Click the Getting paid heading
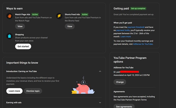The image size is (176, 108). (x=121, y=8)
